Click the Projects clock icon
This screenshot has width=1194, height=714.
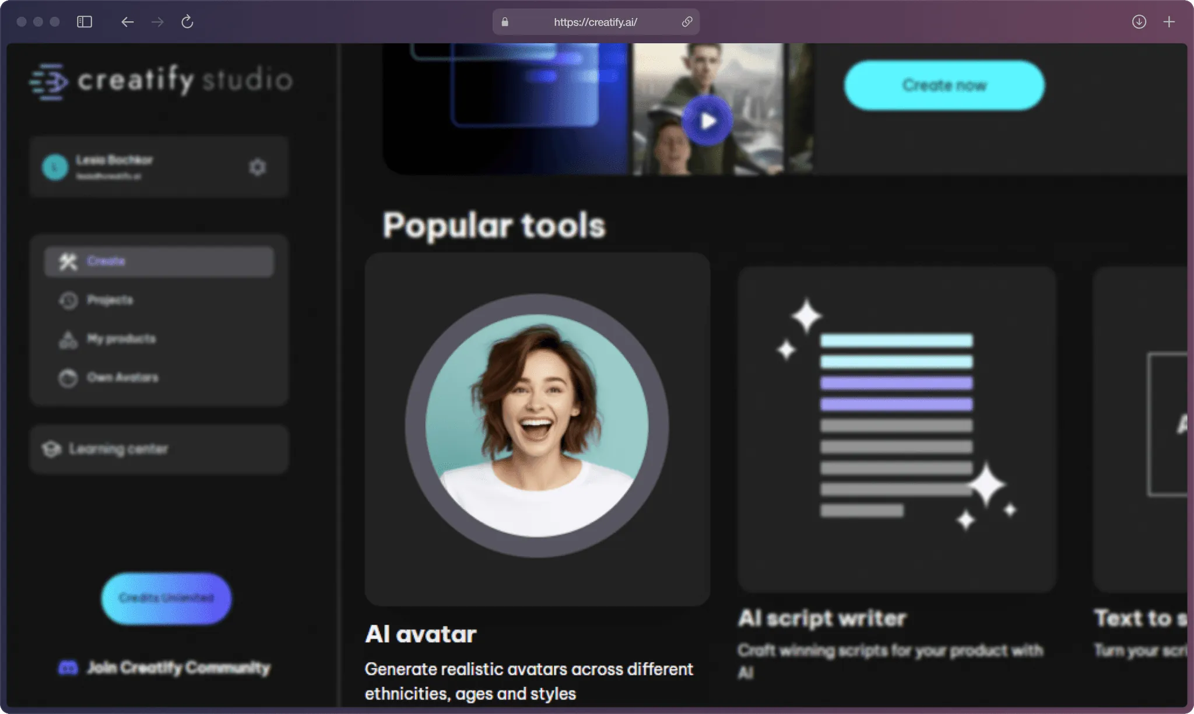click(x=68, y=300)
